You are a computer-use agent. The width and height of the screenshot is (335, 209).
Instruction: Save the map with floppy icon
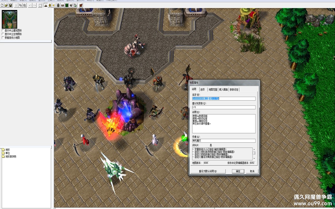point(10,5)
